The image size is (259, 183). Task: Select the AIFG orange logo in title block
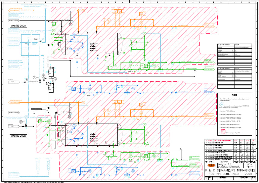pos(211,166)
